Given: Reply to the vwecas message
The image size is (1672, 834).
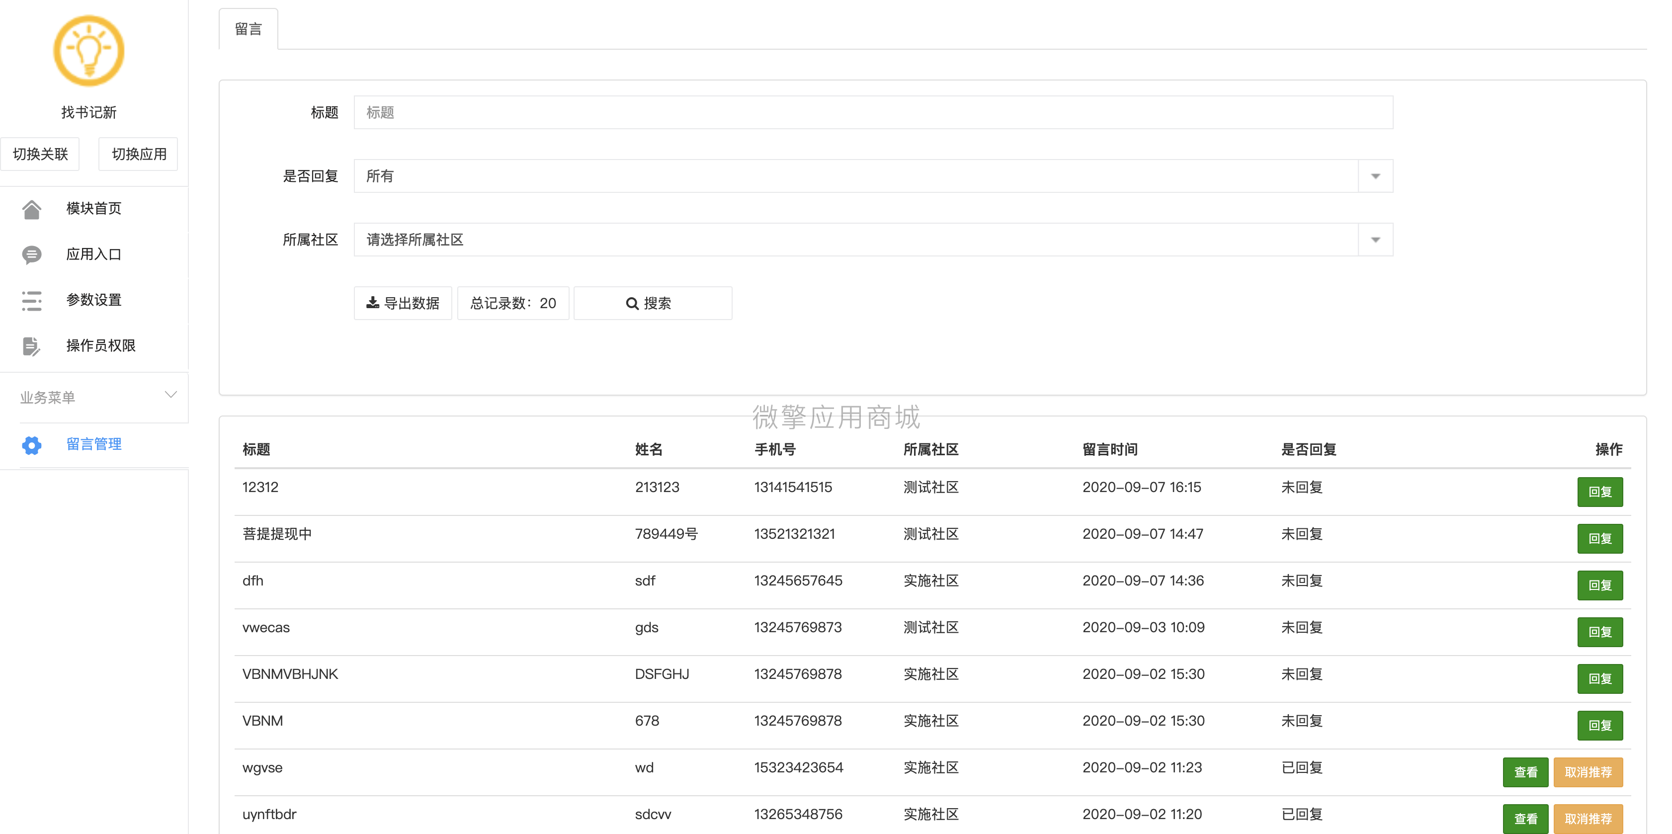Looking at the screenshot, I should (1600, 632).
